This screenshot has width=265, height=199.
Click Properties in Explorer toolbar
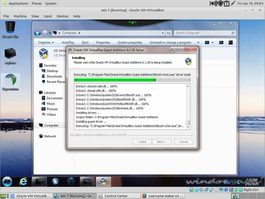(103, 42)
